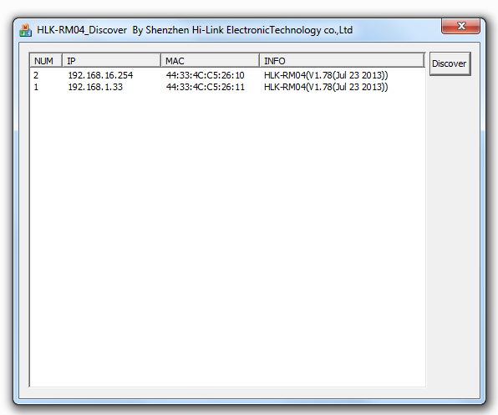Close the HLK-RM04_Discover window

(460, 26)
